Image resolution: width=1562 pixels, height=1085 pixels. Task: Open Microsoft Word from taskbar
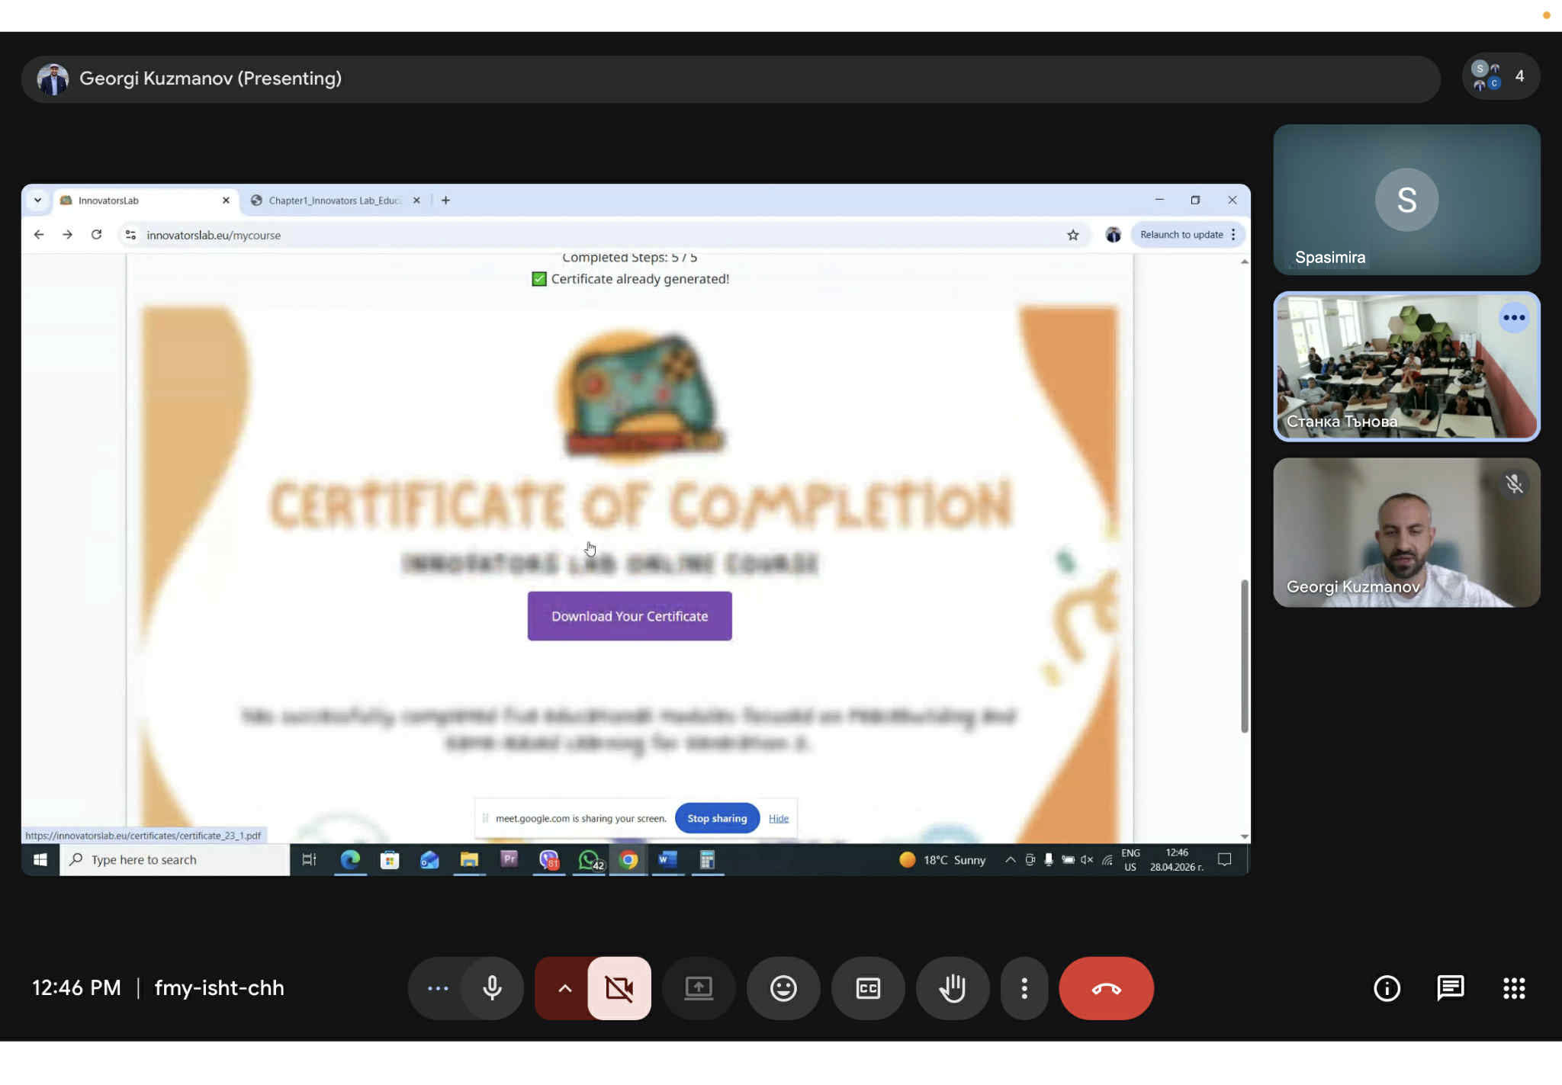[x=668, y=860]
